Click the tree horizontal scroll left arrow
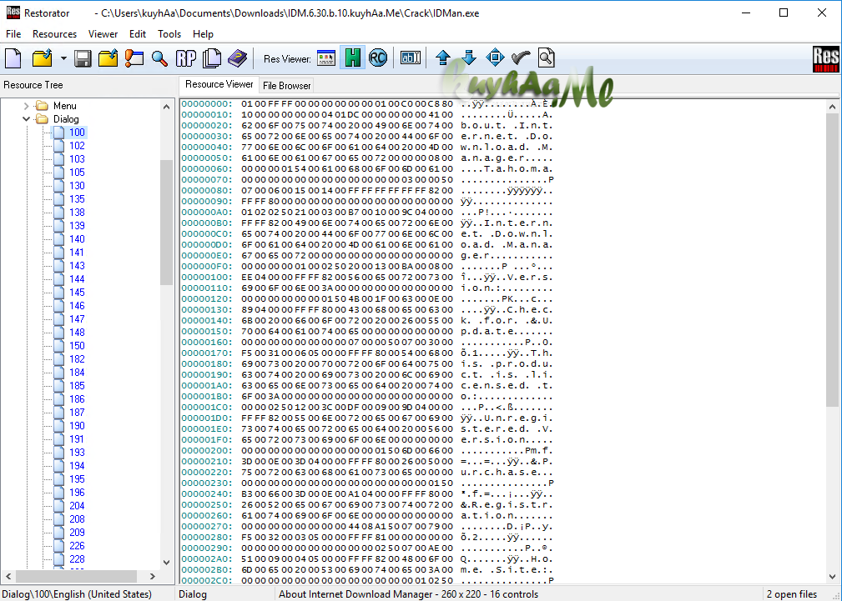Image resolution: width=842 pixels, height=601 pixels. pyautogui.click(x=8, y=576)
